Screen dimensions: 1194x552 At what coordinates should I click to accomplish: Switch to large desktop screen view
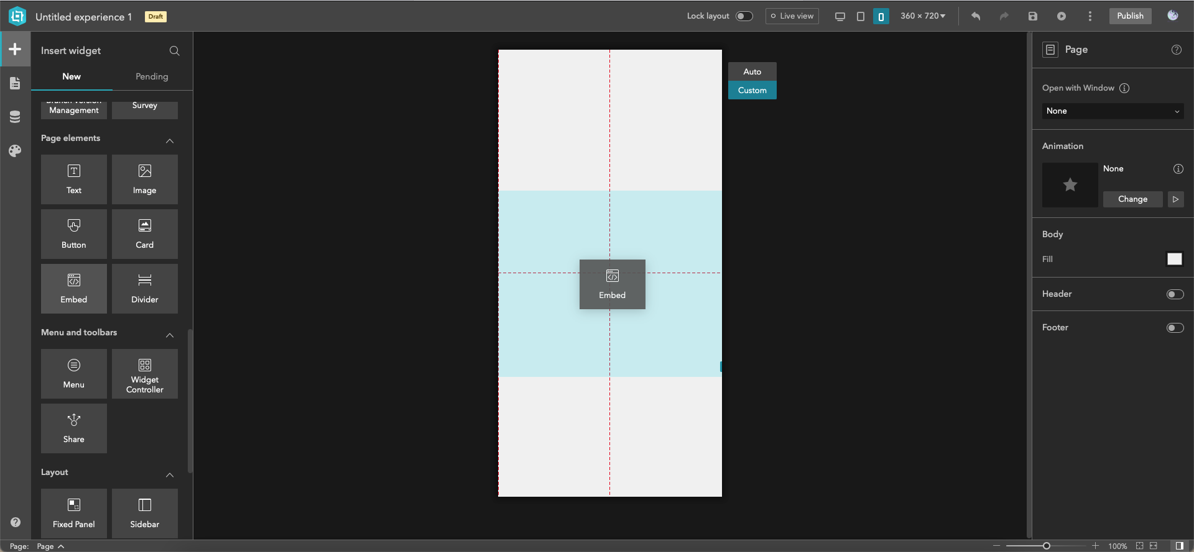coord(840,16)
